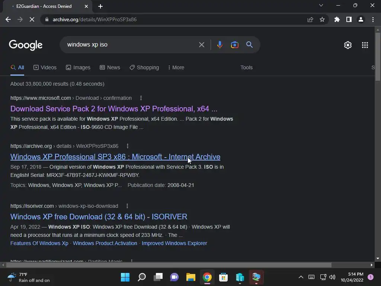The width and height of the screenshot is (381, 286).
Task: Open Windows XP Professional SP3 x86 Archive link
Action: click(x=115, y=157)
